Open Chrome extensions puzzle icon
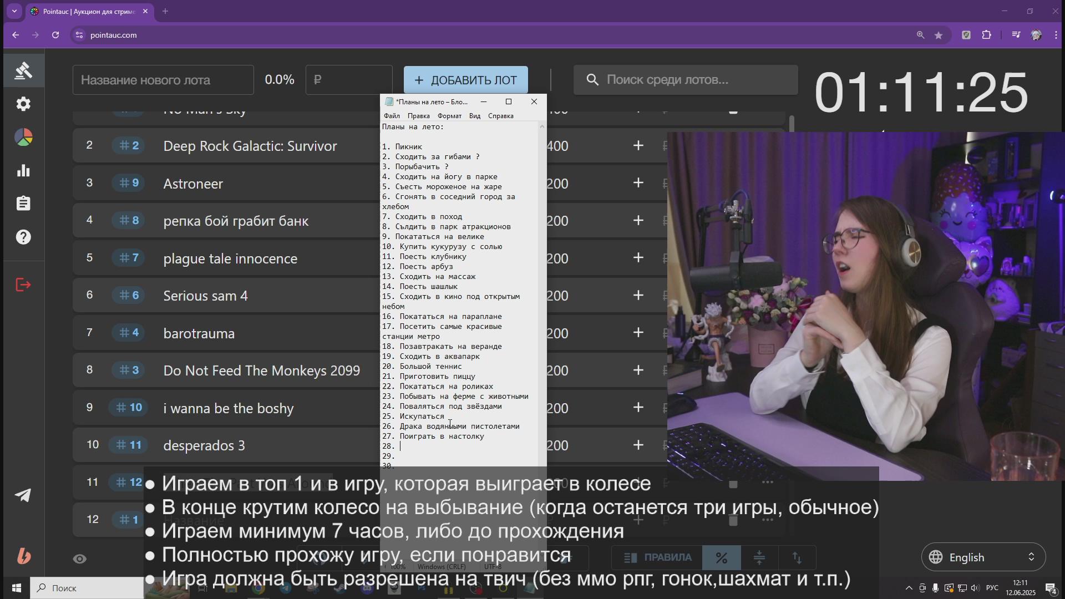 pyautogui.click(x=986, y=35)
